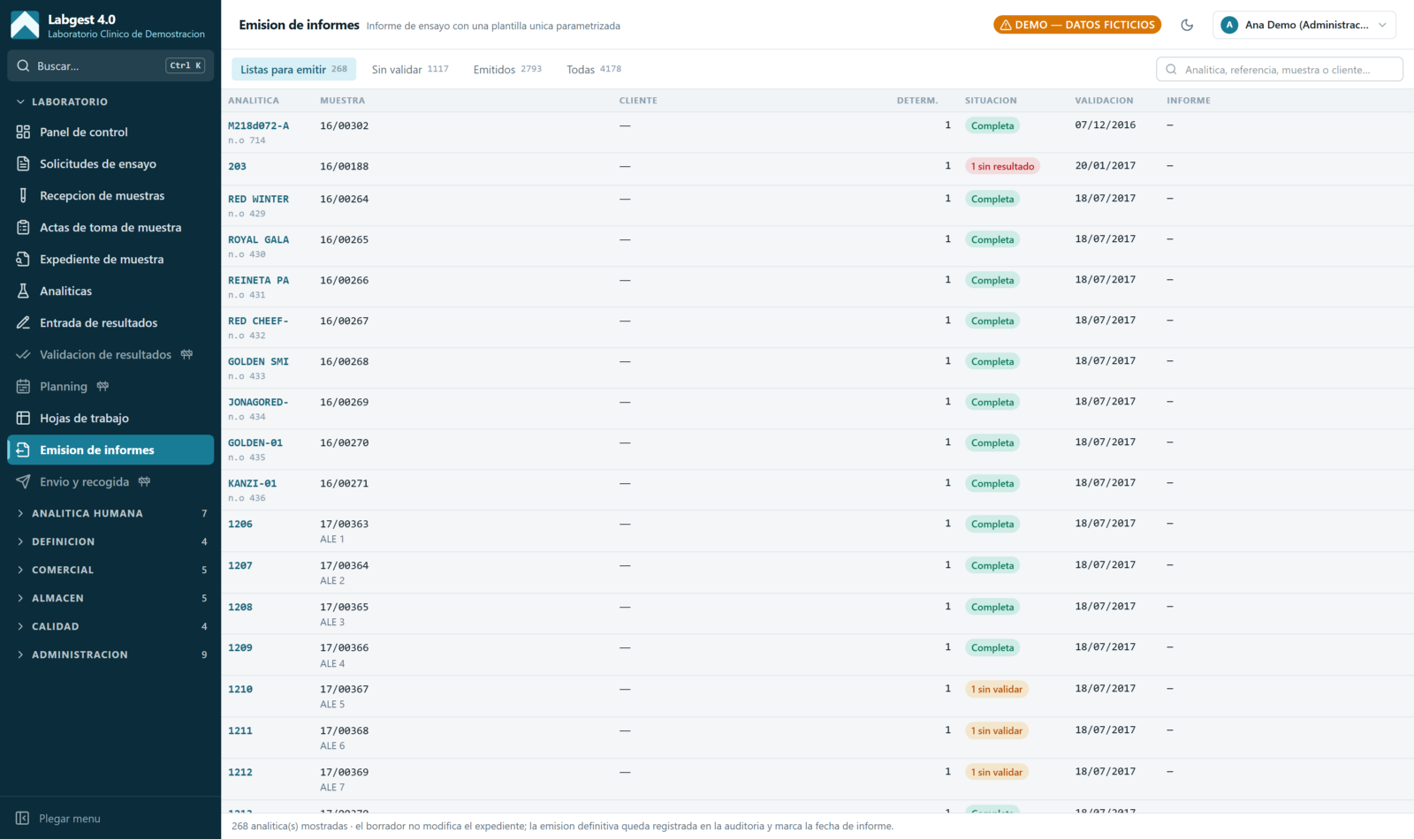The height and width of the screenshot is (839, 1414).
Task: Expand the COMERCIAL section
Action: (110, 570)
